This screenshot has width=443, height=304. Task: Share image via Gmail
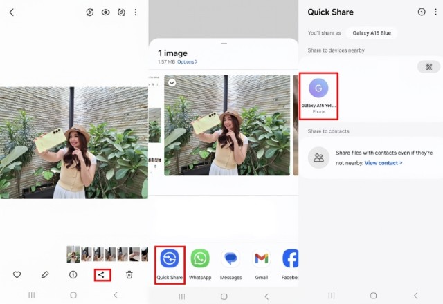point(261,259)
